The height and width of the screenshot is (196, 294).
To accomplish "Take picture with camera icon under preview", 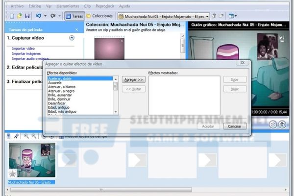I will coord(282,124).
